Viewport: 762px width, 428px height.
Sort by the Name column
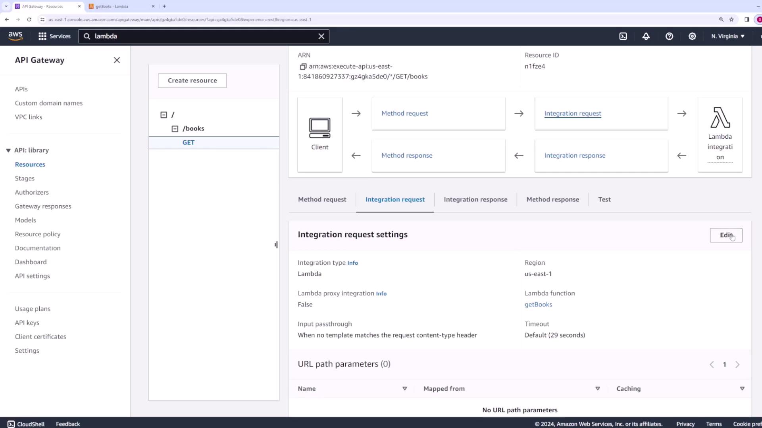[x=405, y=389]
